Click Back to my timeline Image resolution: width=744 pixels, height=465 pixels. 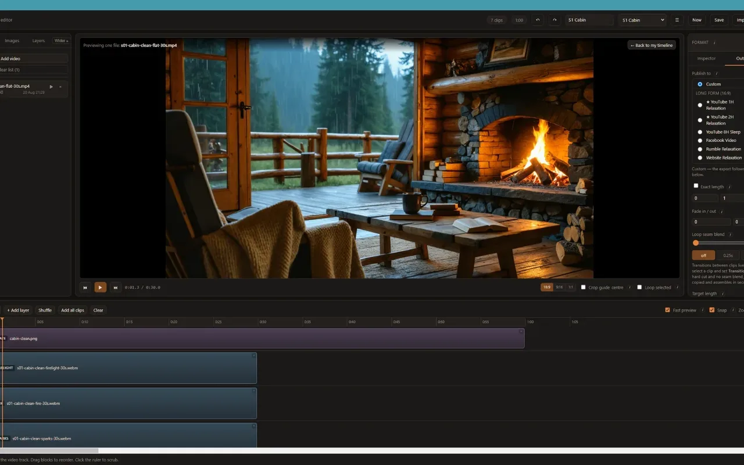click(652, 45)
